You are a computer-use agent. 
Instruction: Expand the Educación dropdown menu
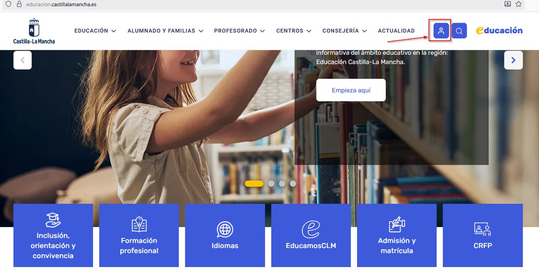(95, 31)
